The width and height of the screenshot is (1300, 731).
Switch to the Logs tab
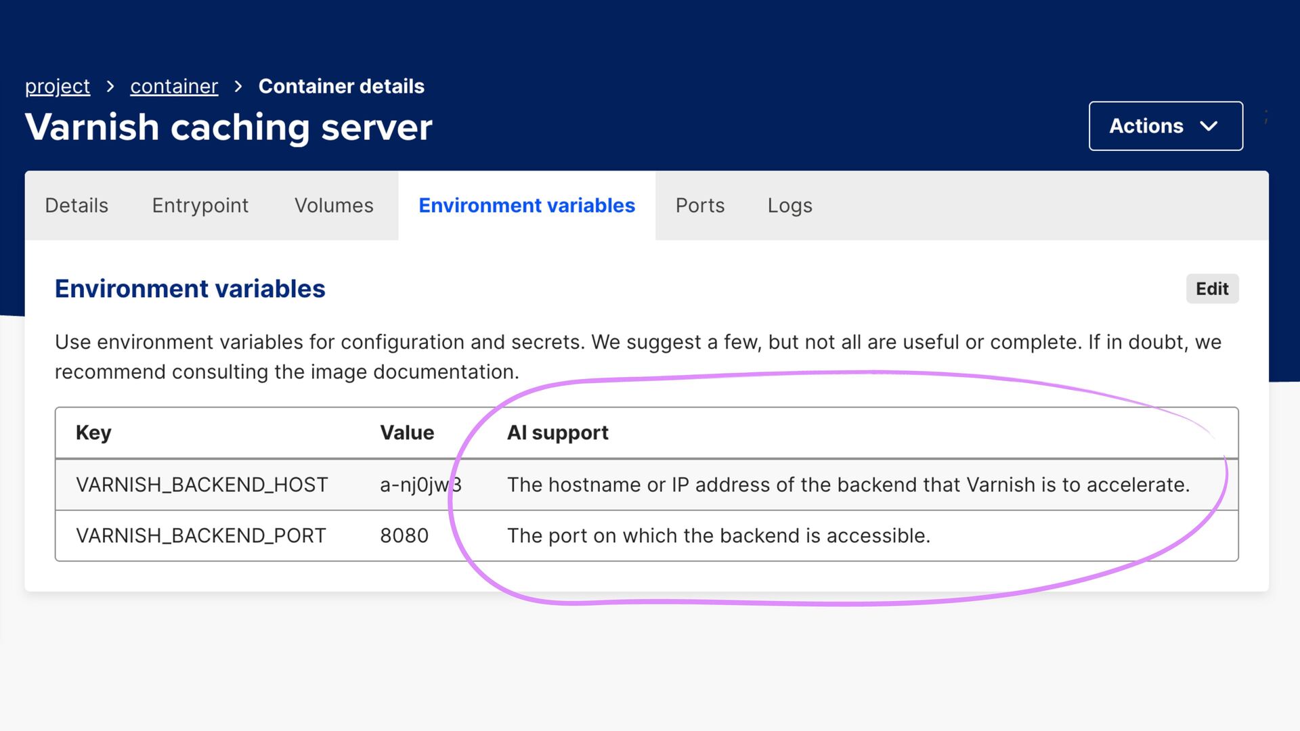click(x=789, y=206)
